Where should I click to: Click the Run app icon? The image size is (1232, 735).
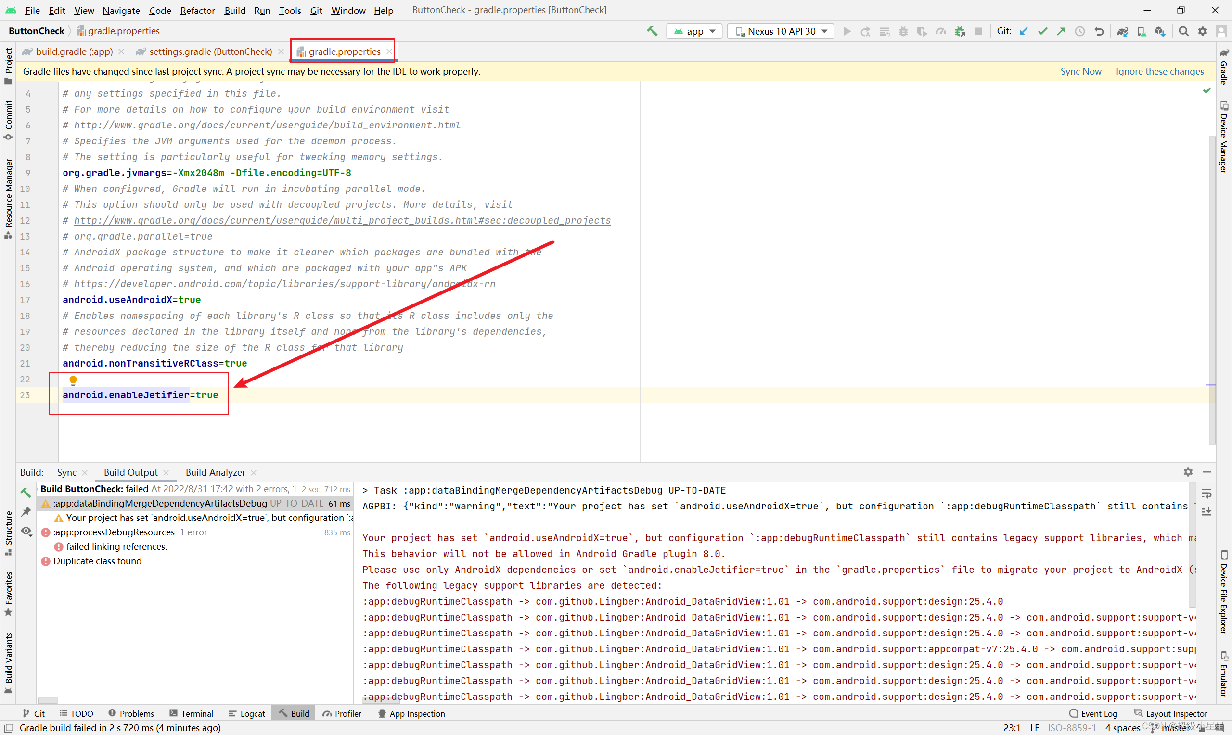click(848, 31)
